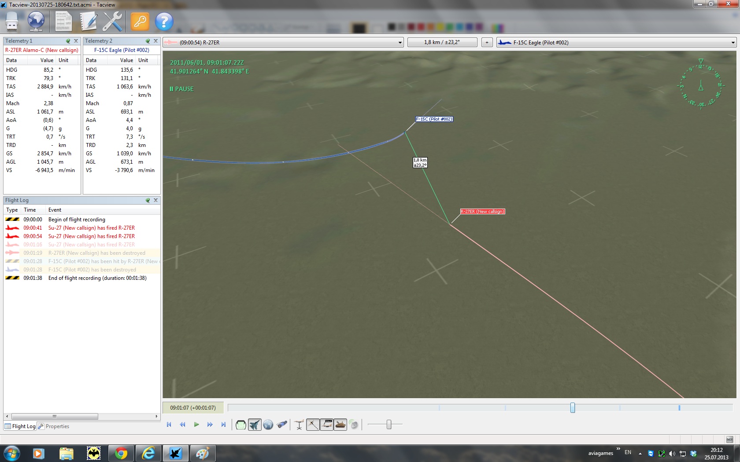Select the 09:00:54 Su-27 fired event

tap(82, 236)
